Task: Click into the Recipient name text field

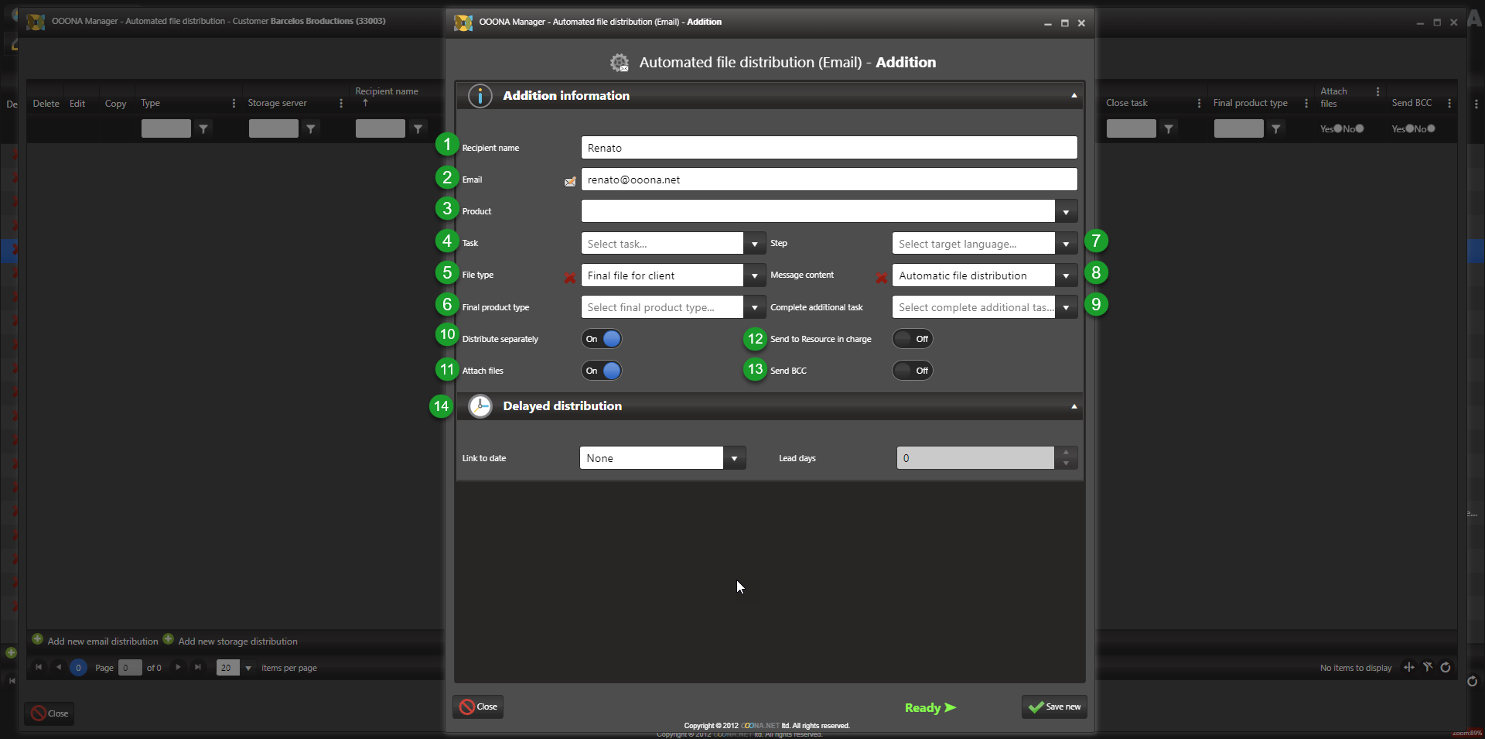Action: coord(828,148)
